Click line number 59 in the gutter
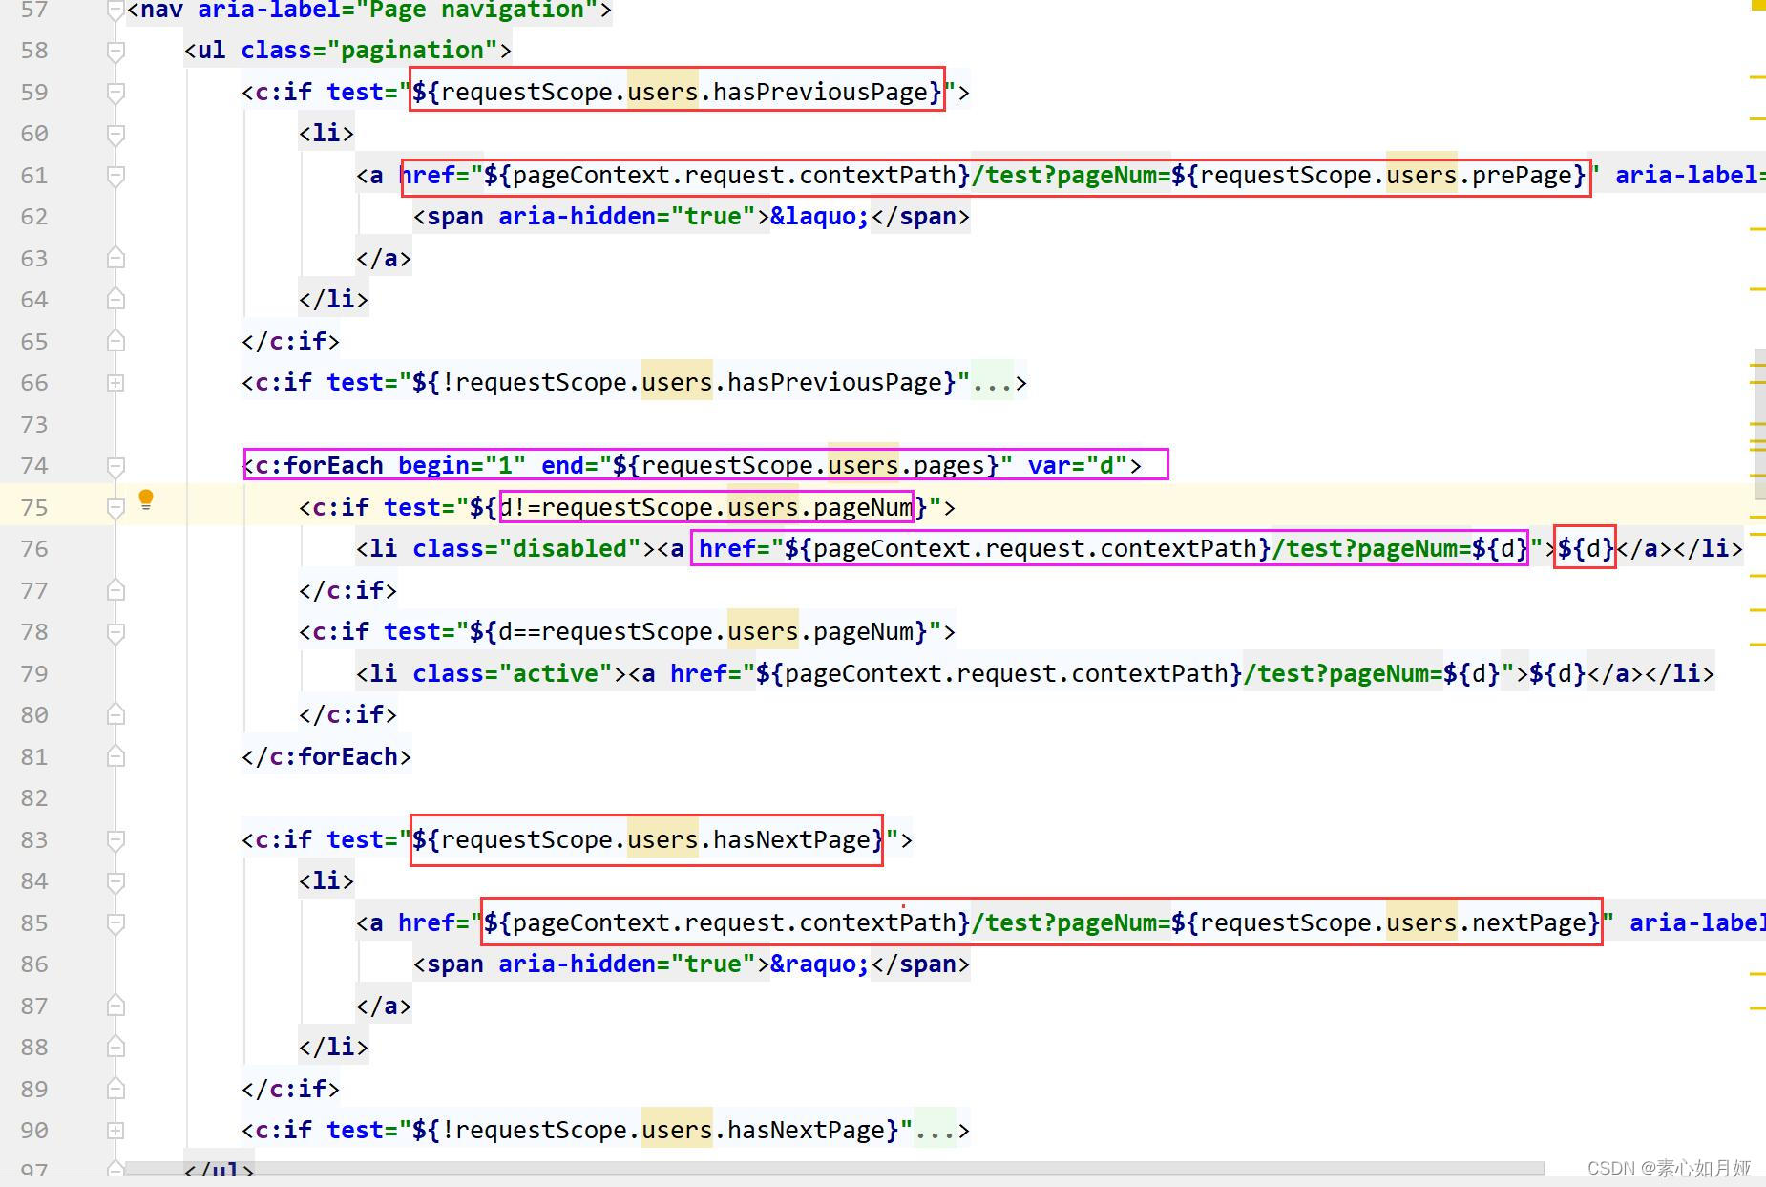Screen dimensions: 1766x1187 click(34, 93)
